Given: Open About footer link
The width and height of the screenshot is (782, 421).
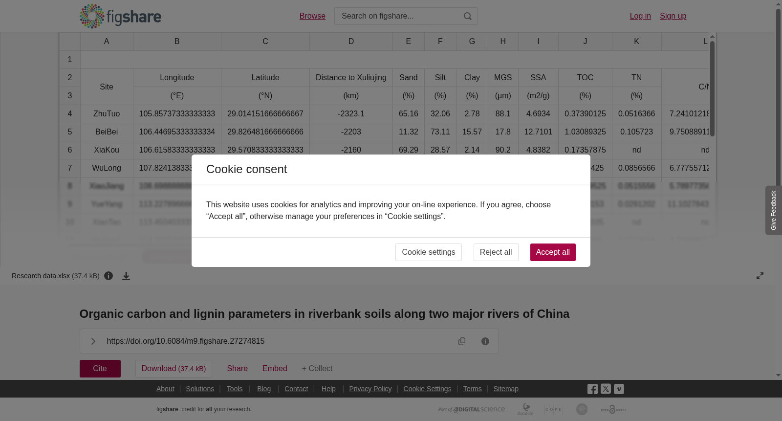Looking at the screenshot, I should (165, 389).
